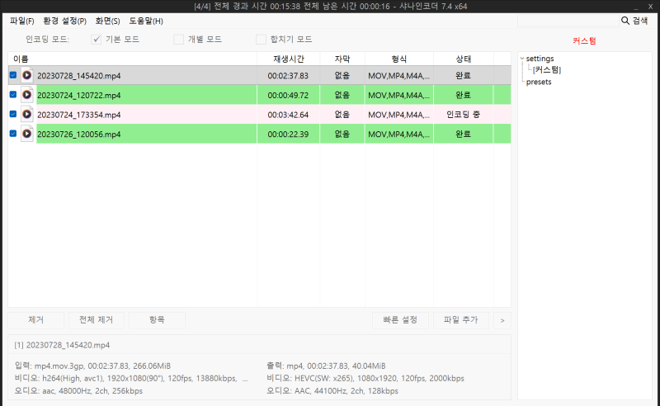Click the 입력 info line

(92, 366)
